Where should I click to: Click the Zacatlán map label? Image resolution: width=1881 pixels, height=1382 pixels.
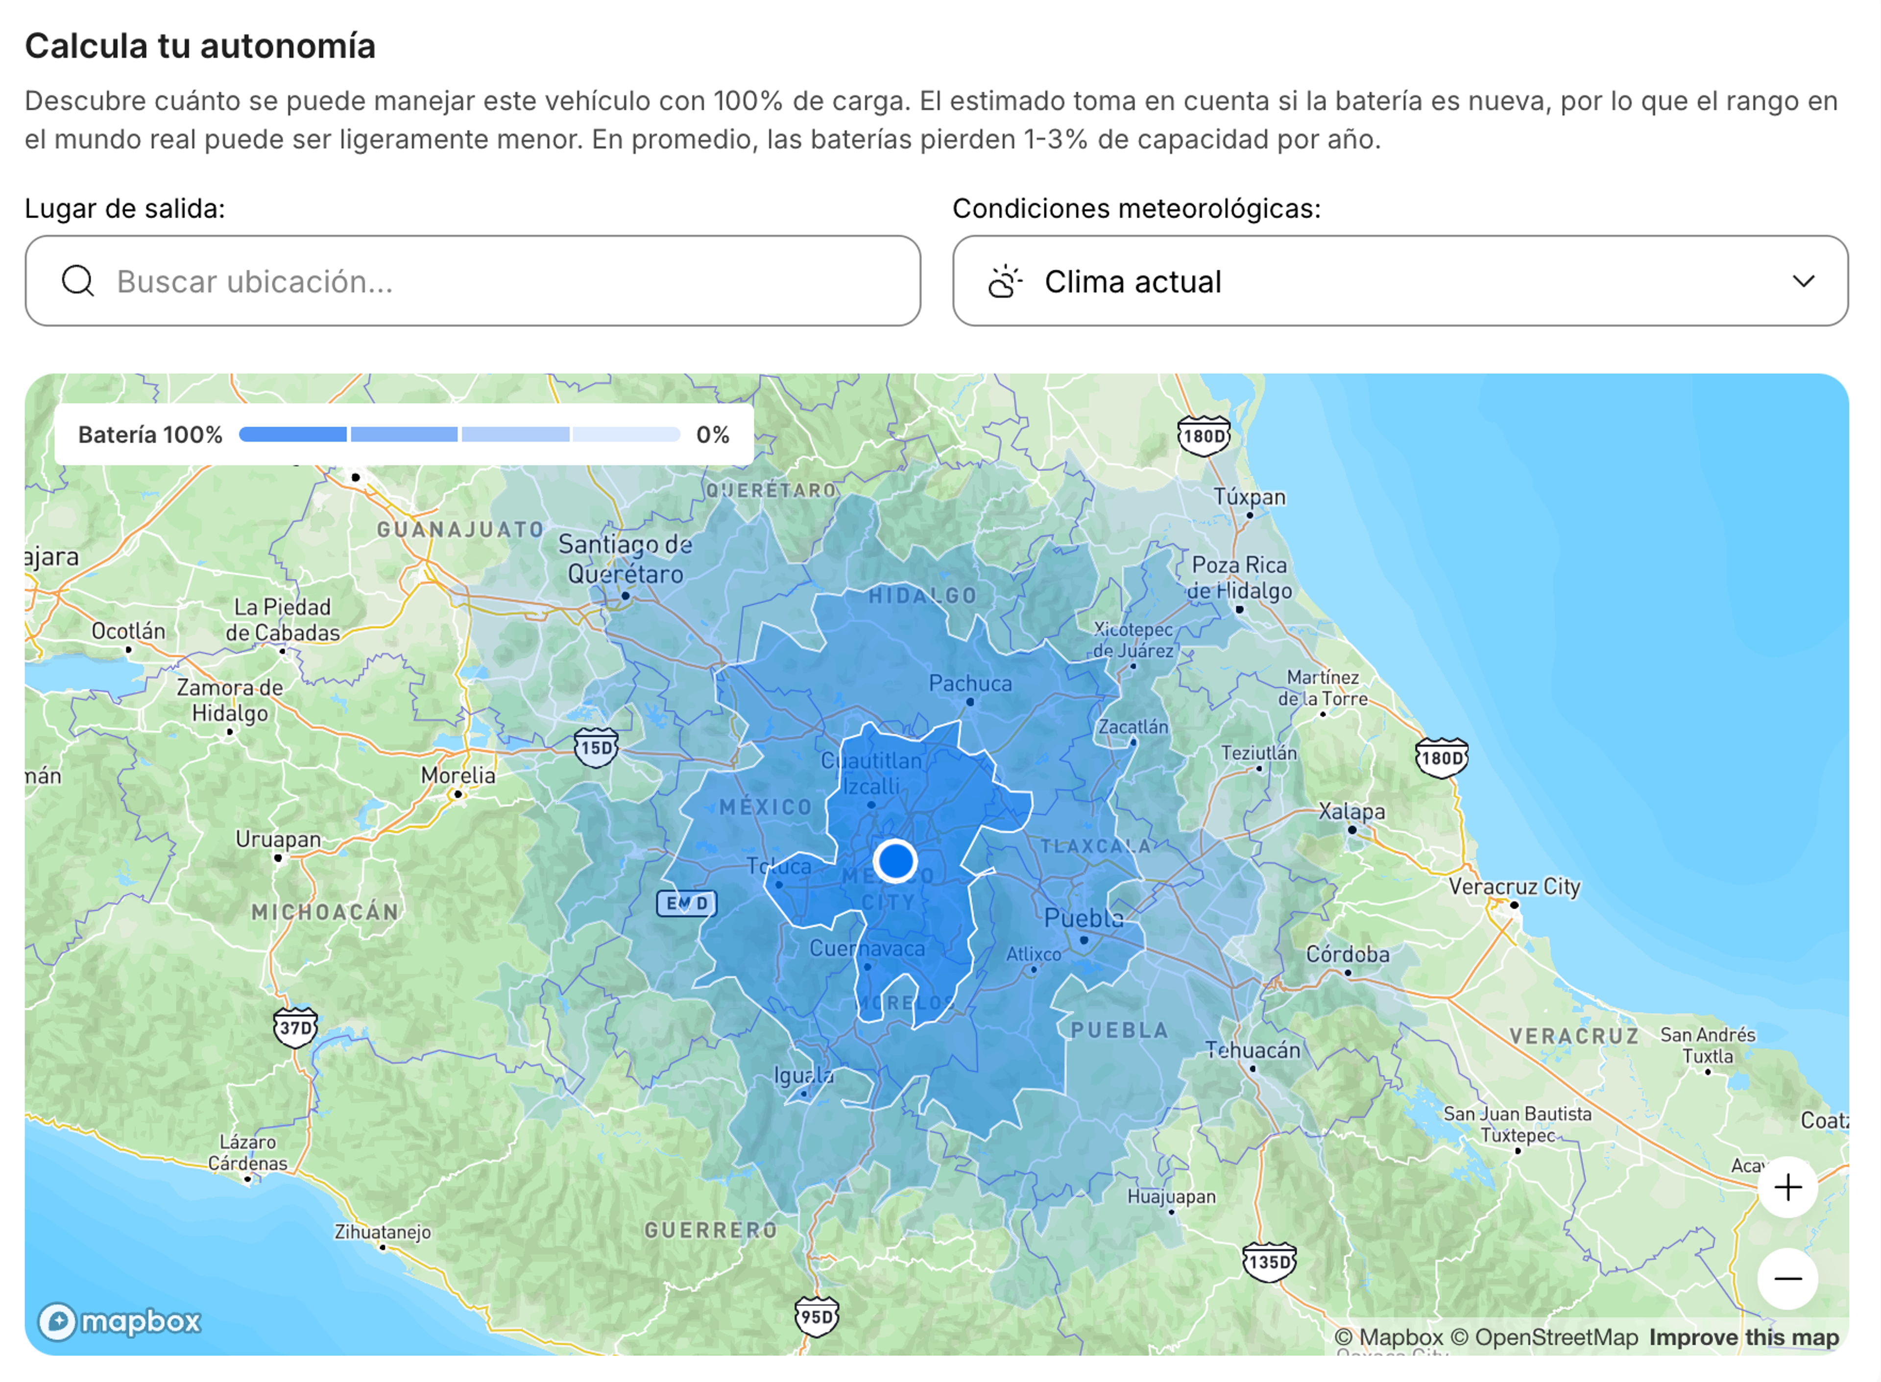pyautogui.click(x=1133, y=727)
